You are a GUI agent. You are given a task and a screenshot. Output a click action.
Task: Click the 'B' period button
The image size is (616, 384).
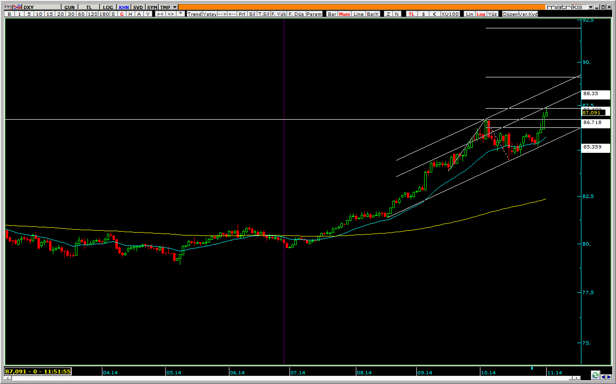tap(9, 14)
